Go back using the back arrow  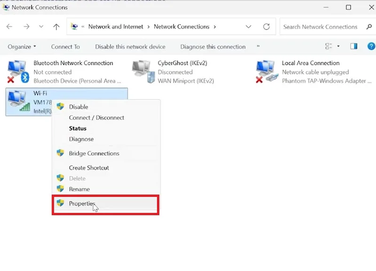point(9,27)
